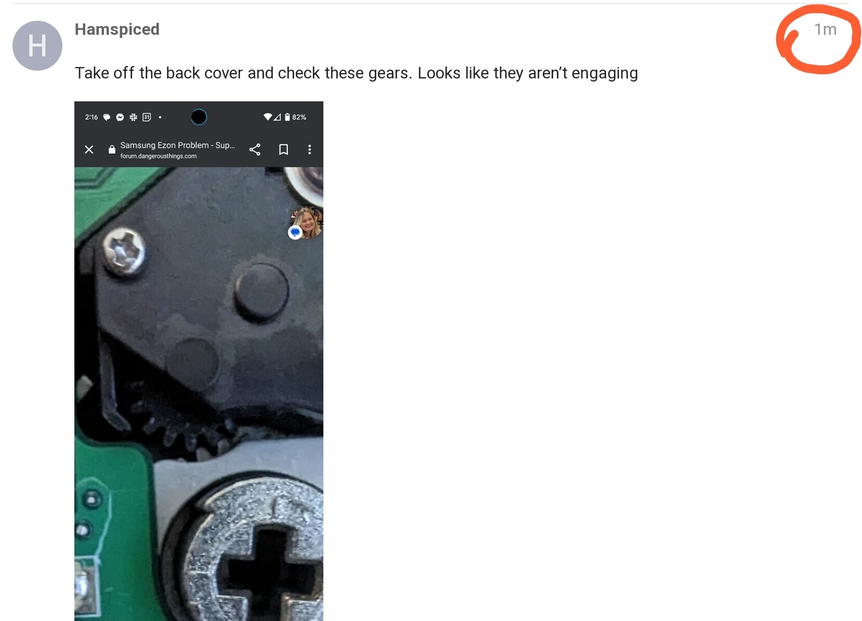
Task: Open the Hamspiced username profile link
Action: click(117, 30)
